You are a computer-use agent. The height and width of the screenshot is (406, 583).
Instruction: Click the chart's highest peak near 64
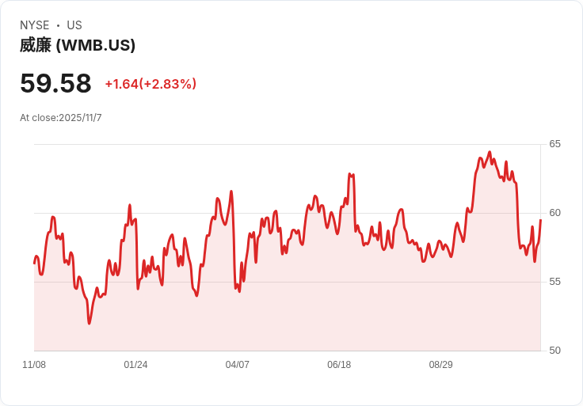coord(490,152)
